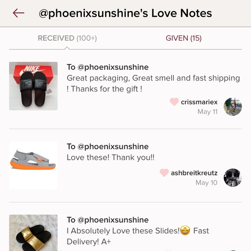Screen dimensions: 251x251
Task: Tap @phoenixsunshine in the first love note
Action: (113, 67)
